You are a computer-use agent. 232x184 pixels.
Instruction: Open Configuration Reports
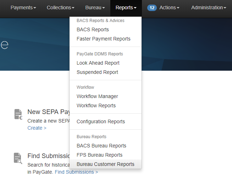101,121
